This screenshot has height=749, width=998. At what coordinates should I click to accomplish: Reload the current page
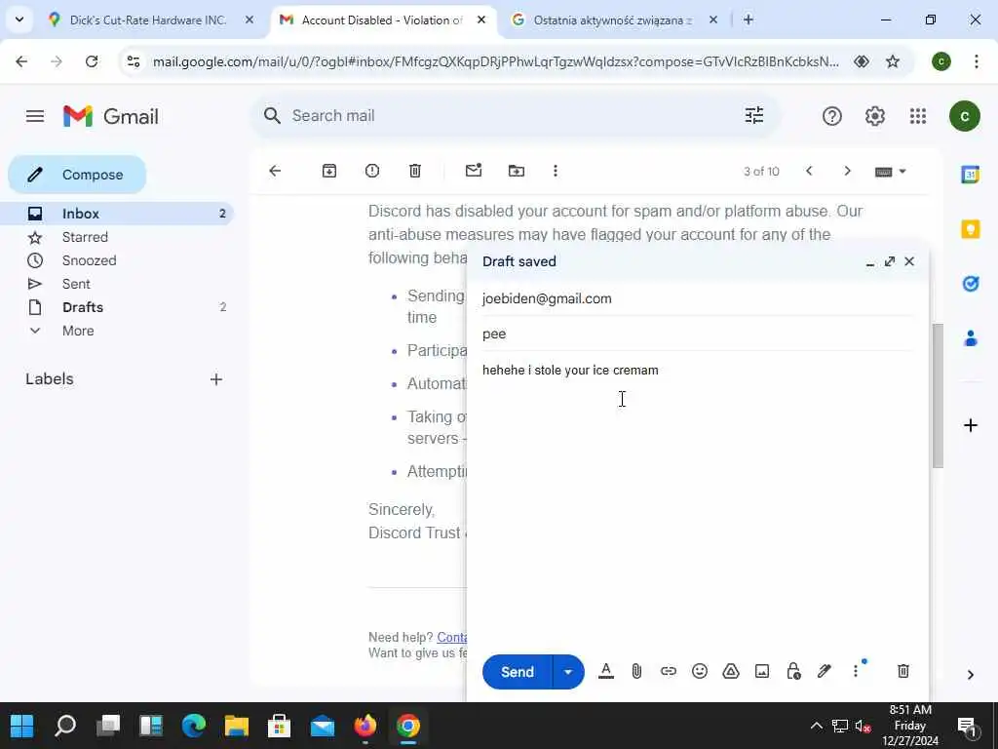pyautogui.click(x=92, y=61)
